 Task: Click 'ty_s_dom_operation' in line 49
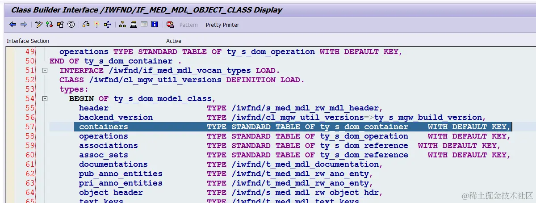click(x=271, y=51)
